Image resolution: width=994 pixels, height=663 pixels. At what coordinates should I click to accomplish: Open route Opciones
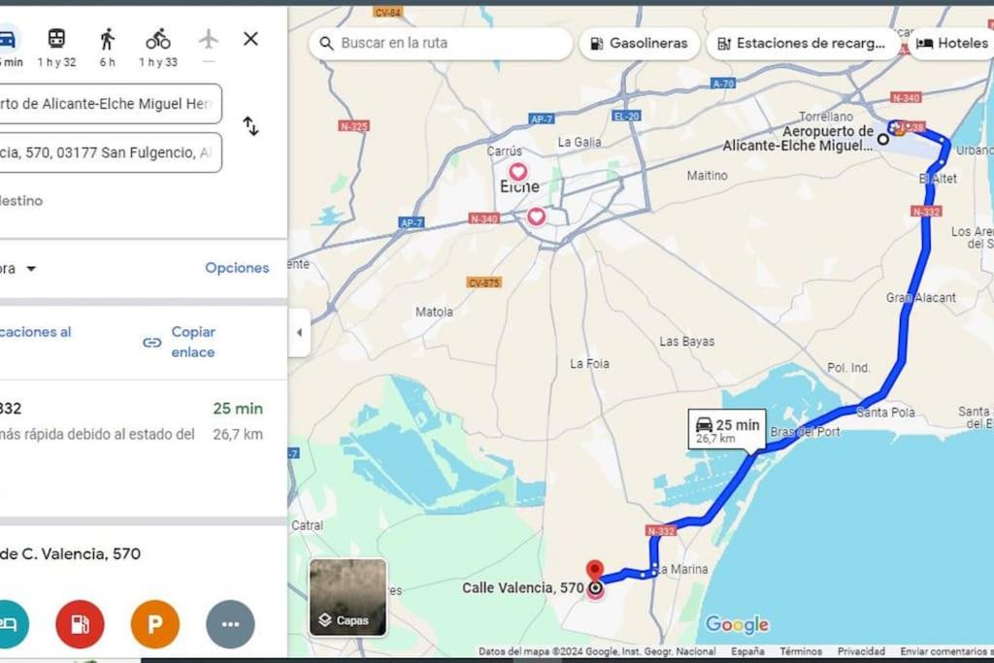237,268
